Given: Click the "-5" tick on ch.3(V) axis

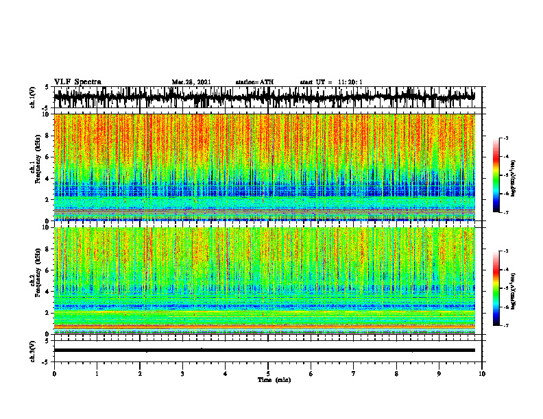Looking at the screenshot, I should point(46,362).
